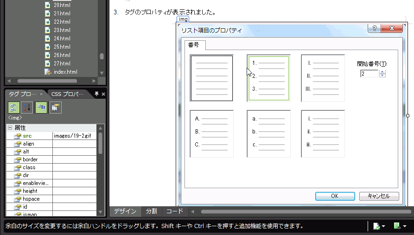Click the compatibility check document icon in status bar
Viewport: 414px width, 235px height.
376,226
